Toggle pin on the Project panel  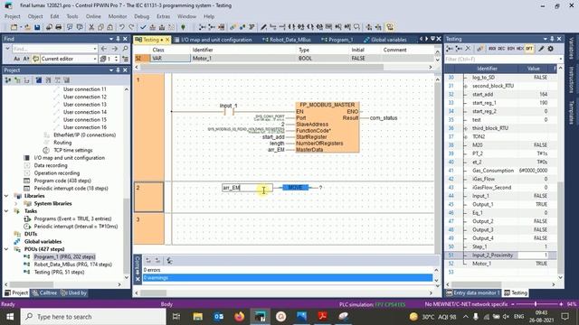[x=119, y=70]
